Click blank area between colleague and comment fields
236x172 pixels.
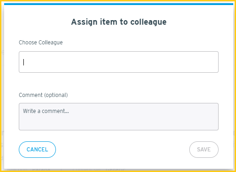119,82
